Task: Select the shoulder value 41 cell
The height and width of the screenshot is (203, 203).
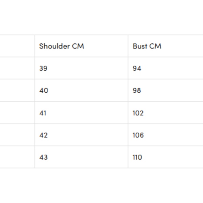Action: coord(43,113)
